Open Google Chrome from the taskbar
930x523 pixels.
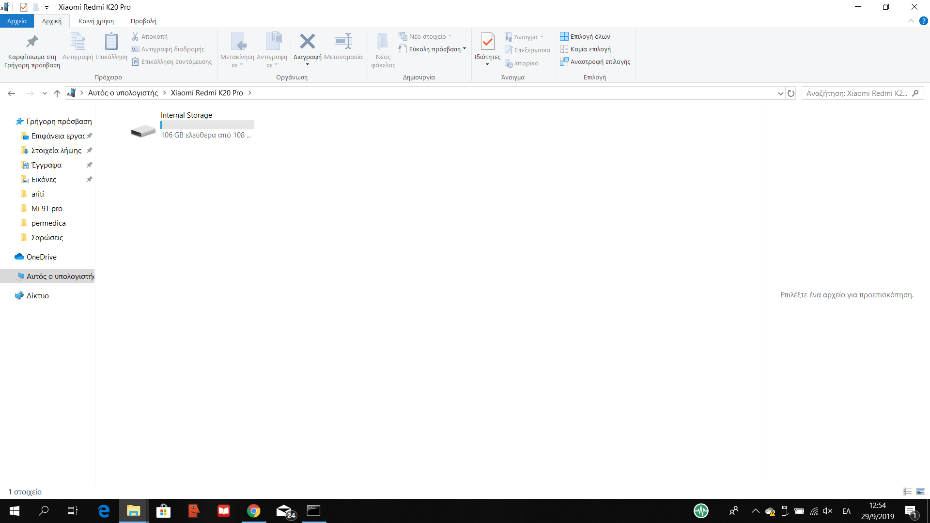[x=253, y=511]
